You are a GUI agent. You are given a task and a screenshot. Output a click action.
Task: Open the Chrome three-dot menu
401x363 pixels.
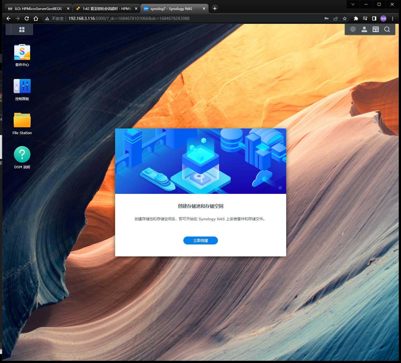(393, 18)
